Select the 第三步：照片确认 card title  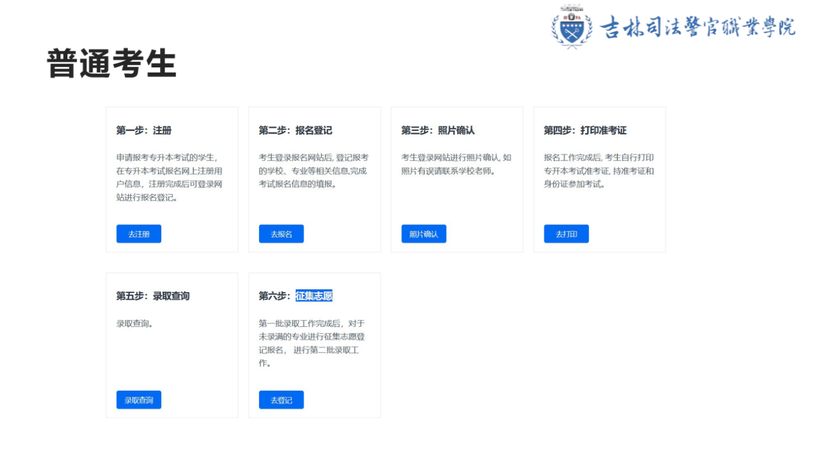[x=438, y=130]
